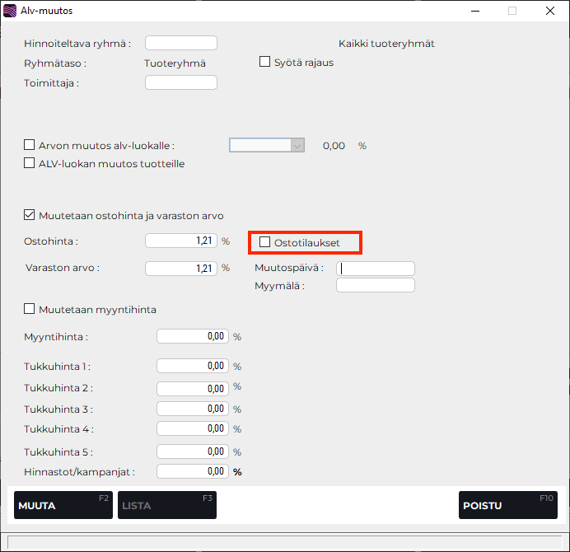Image resolution: width=570 pixels, height=552 pixels.
Task: Click the Varaston arvo percentage field
Action: [180, 268]
